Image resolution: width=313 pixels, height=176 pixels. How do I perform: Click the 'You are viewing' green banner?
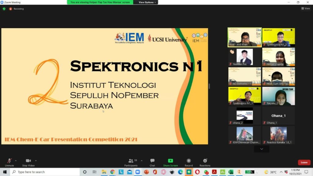pyautogui.click(x=100, y=2)
